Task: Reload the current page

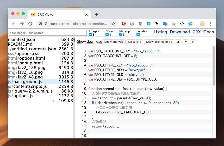Action: click(30, 24)
